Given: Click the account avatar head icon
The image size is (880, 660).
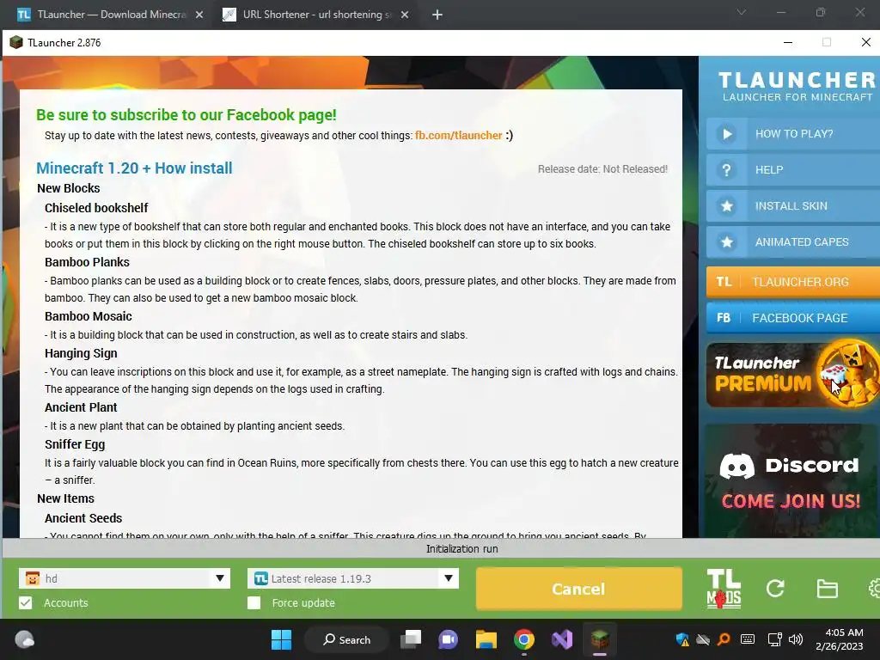Looking at the screenshot, I should click(x=32, y=578).
